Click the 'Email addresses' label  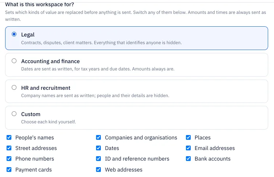point(215,148)
